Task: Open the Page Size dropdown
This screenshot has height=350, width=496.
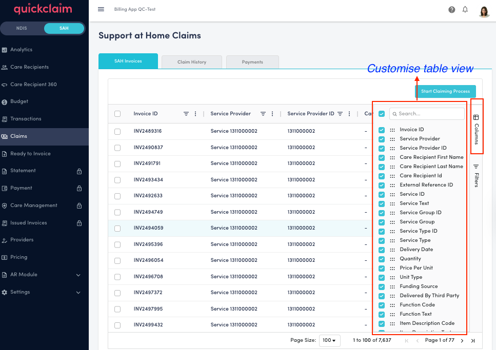Action: point(329,340)
